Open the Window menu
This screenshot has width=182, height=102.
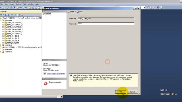click(x=31, y=4)
